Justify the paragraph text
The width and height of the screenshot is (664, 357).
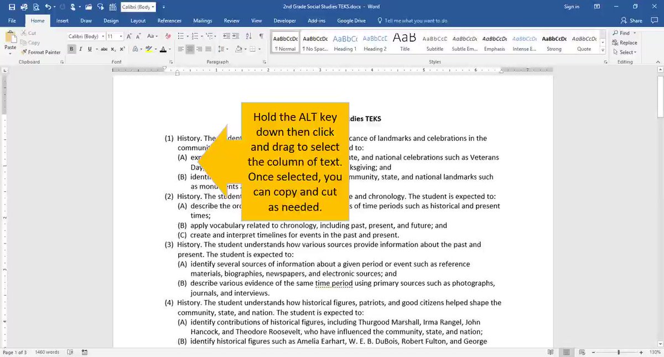pos(209,49)
